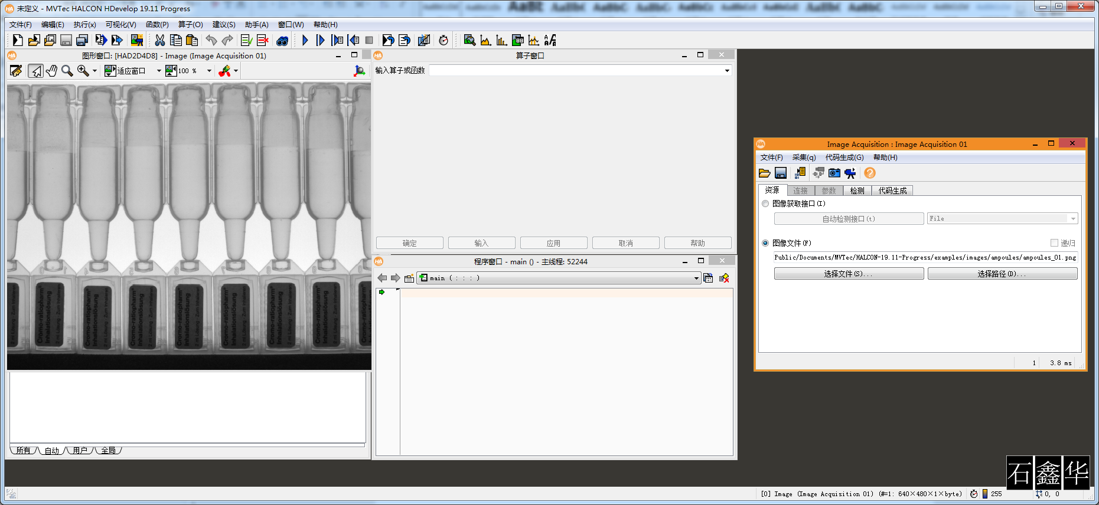
Task: Enable the 递归 checkbox
Action: pos(1054,243)
